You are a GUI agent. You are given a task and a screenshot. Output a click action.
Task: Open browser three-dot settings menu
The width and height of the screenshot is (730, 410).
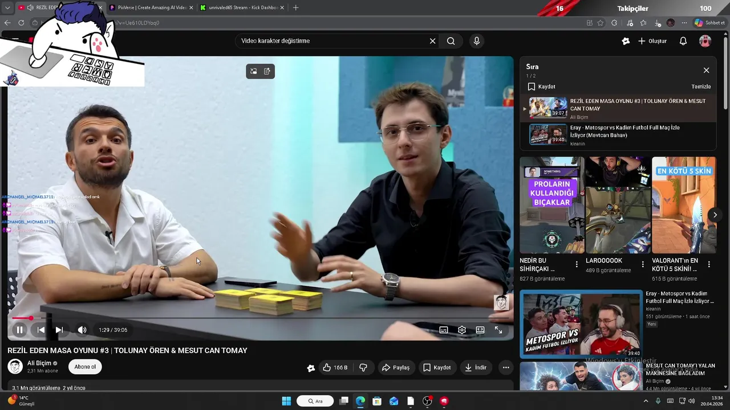(684, 23)
